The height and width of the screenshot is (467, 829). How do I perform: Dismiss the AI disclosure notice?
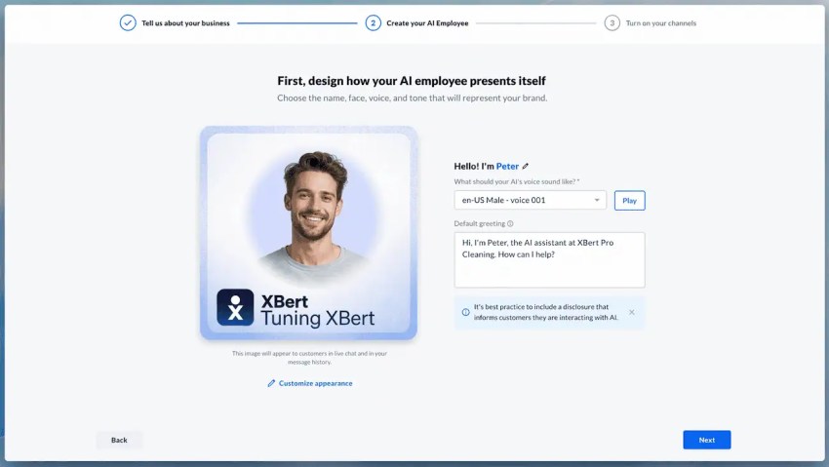point(632,312)
